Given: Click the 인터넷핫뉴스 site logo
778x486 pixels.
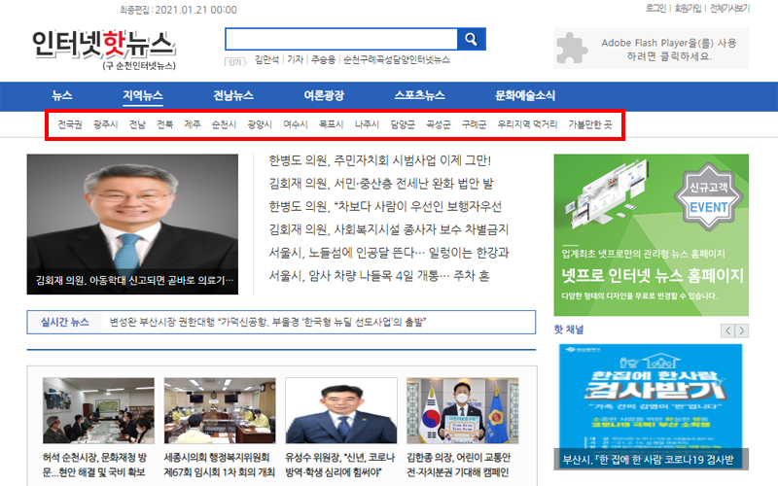Looking at the screenshot, I should click(104, 50).
